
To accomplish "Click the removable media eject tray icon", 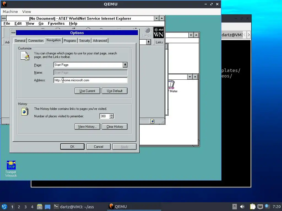I will click(x=234, y=207).
